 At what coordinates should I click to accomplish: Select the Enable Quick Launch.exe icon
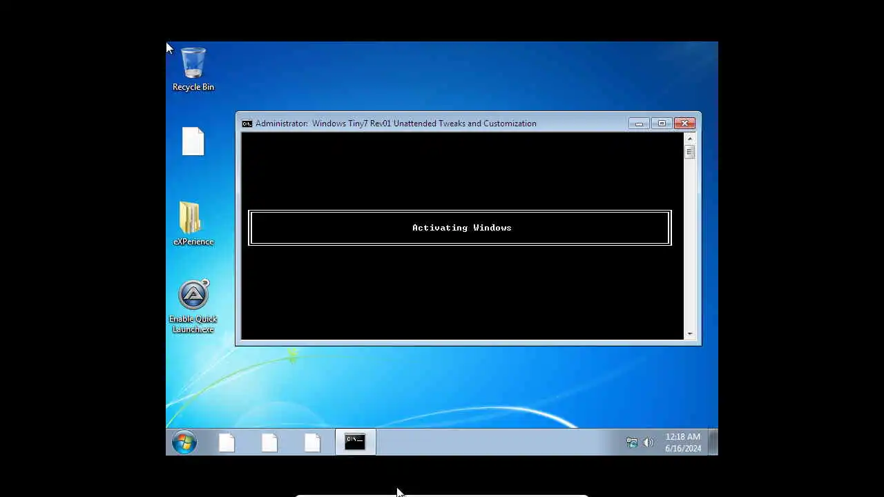pyautogui.click(x=193, y=306)
